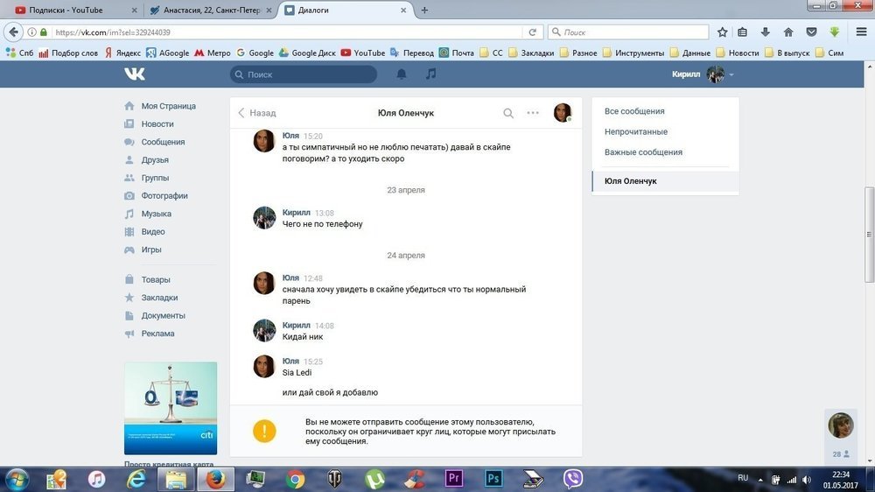The image size is (875, 492).
Task: Open Новости bookmarks folder in toolbar
Action: coord(737,53)
